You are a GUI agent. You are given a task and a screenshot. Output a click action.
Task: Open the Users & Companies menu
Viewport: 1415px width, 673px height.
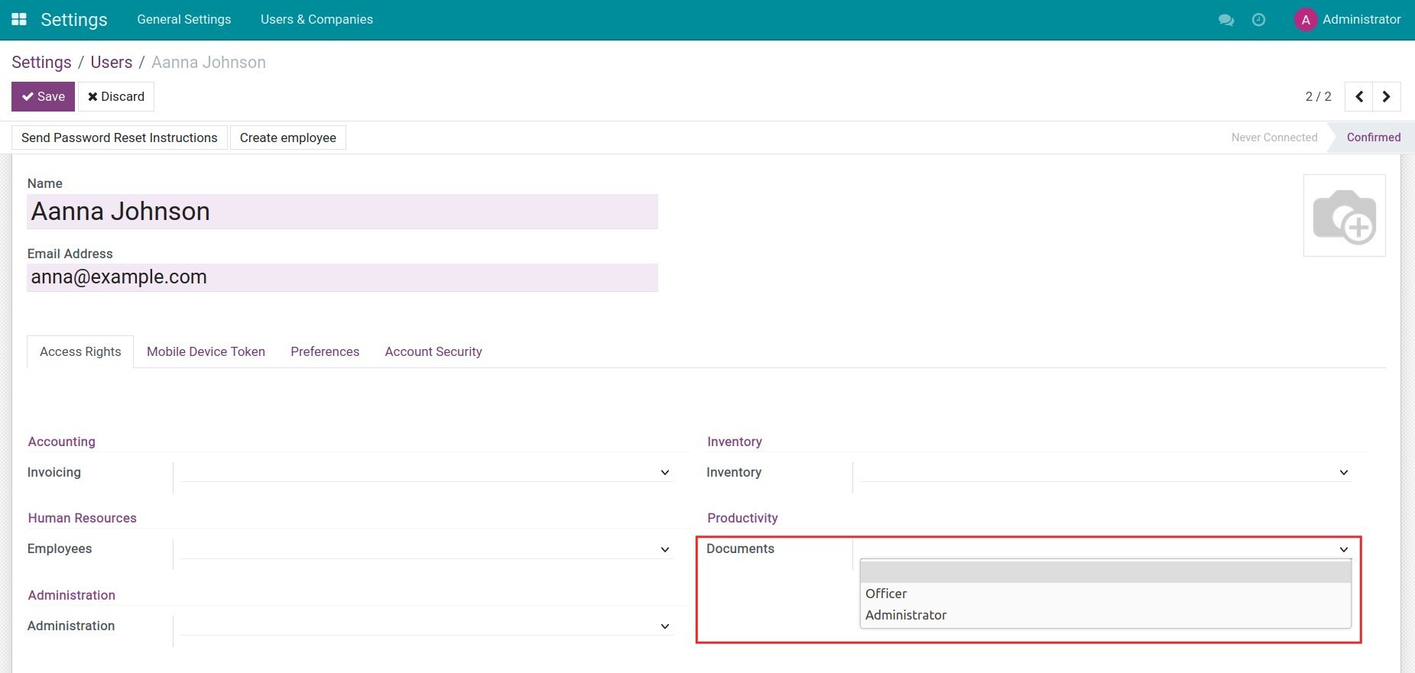(316, 19)
